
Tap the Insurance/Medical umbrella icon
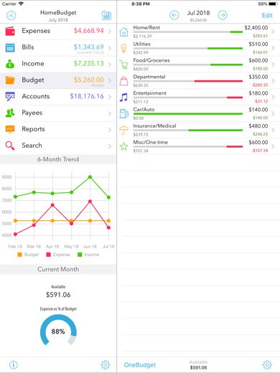pos(123,130)
